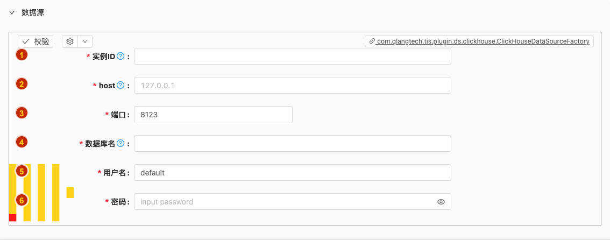
Task: Click the host input field
Action: [x=293, y=85]
